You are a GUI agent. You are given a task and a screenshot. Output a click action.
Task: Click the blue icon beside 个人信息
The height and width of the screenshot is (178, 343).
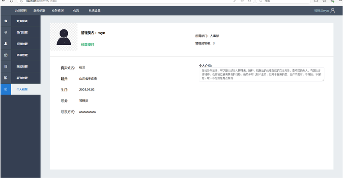6,89
